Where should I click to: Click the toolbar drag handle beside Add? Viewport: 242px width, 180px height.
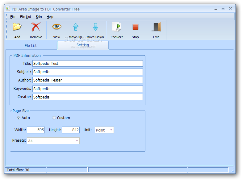pos(6,30)
